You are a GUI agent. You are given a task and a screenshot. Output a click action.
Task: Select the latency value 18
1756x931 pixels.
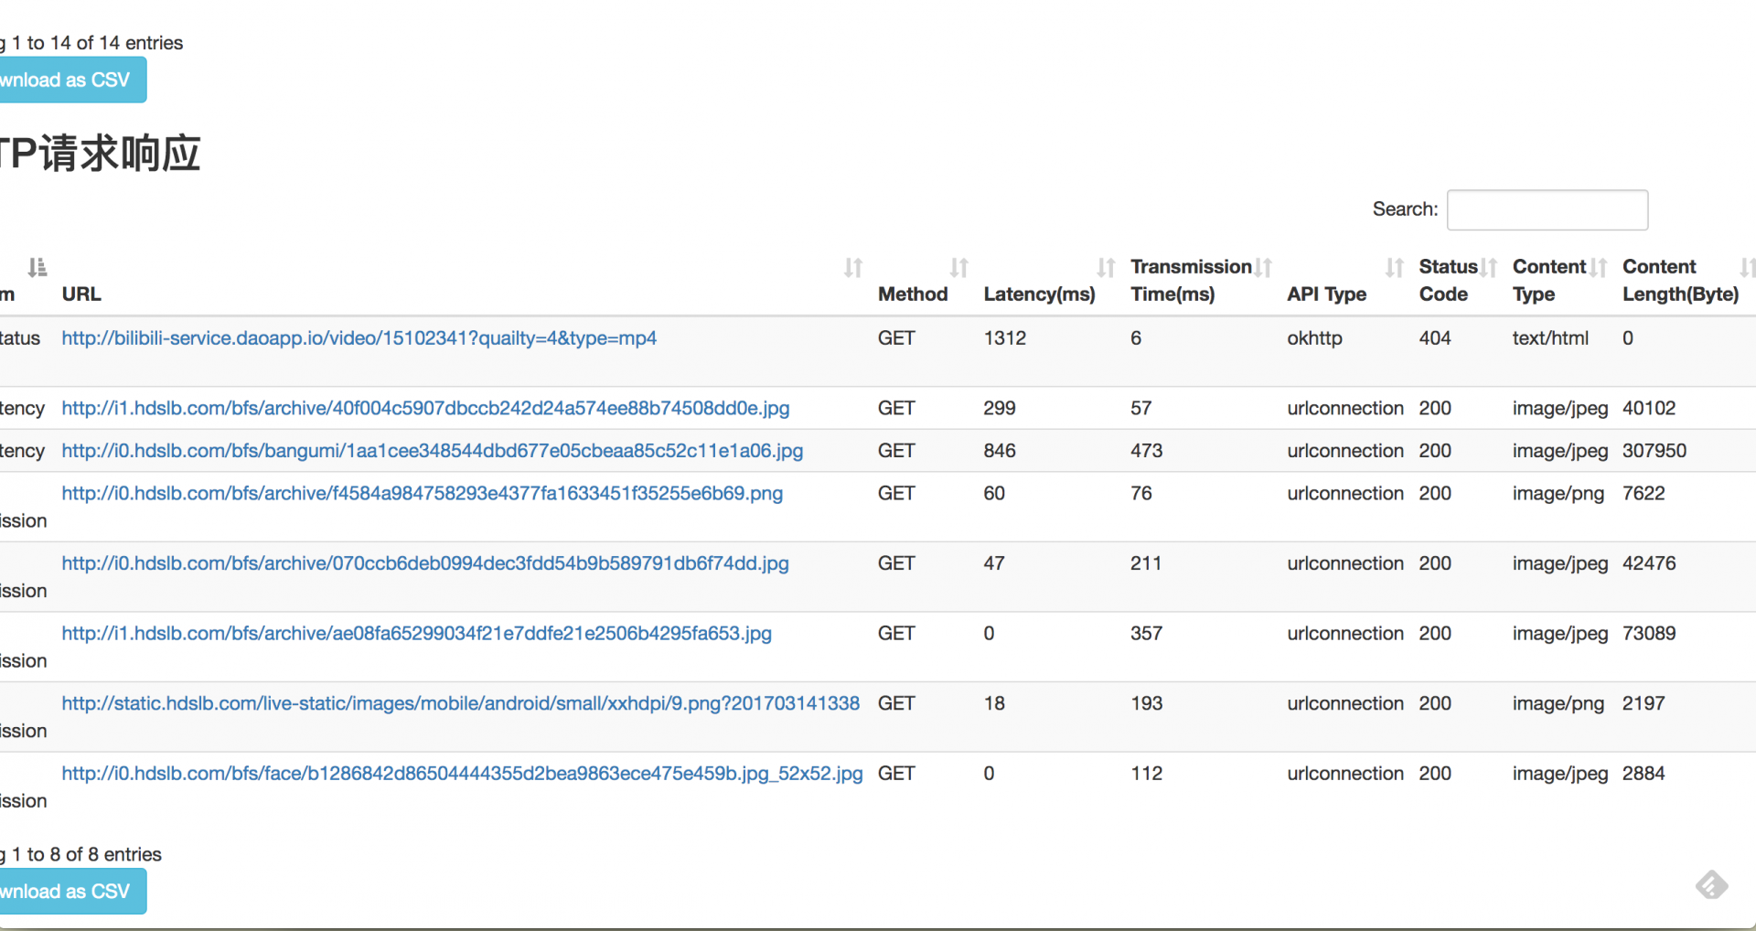click(x=994, y=703)
